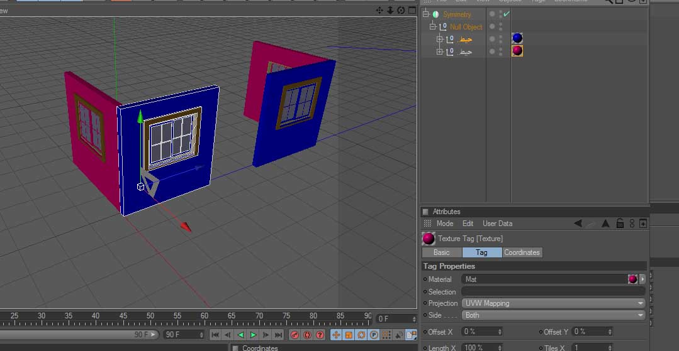The image size is (679, 351).
Task: Go to start of animation
Action: click(215, 335)
